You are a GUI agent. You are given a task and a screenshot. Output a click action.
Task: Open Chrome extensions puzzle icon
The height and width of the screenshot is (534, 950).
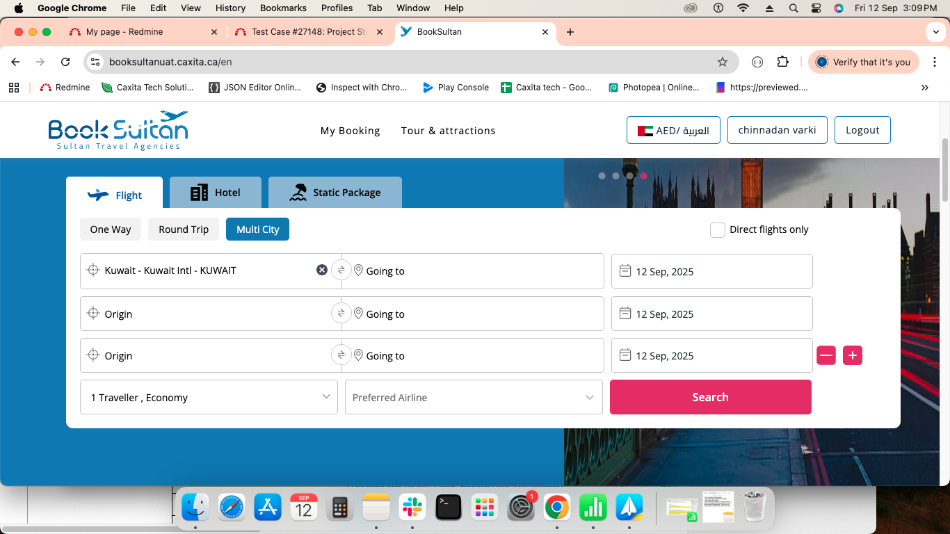pos(782,62)
